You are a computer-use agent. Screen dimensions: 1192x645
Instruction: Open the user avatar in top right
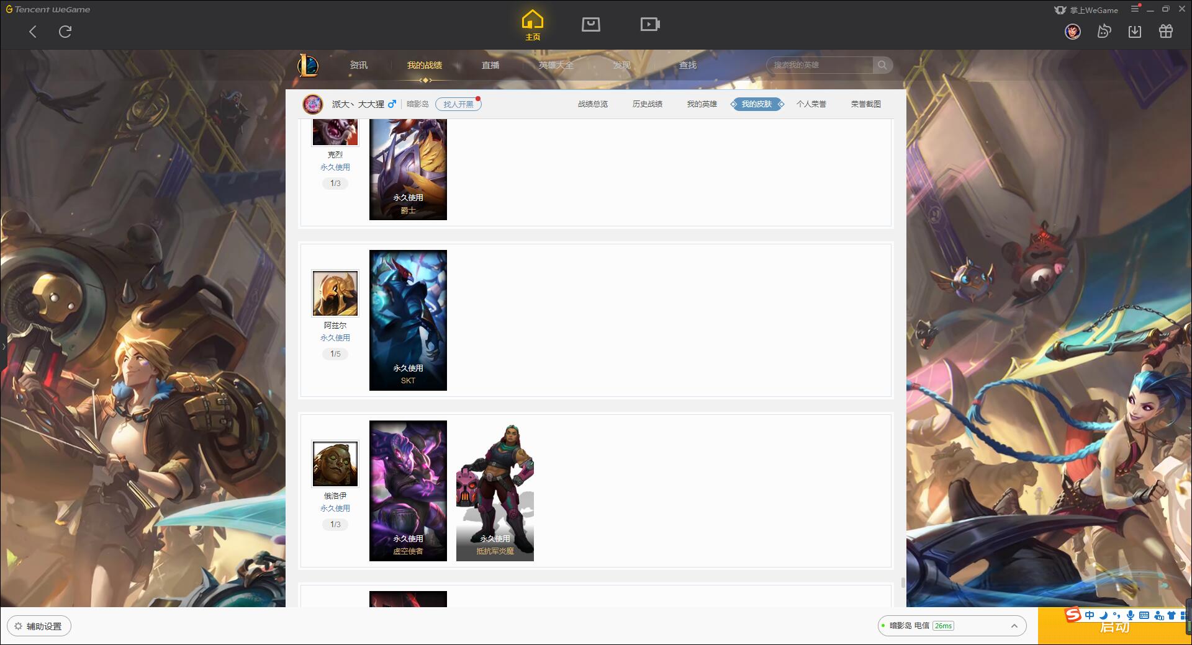pos(1073,32)
